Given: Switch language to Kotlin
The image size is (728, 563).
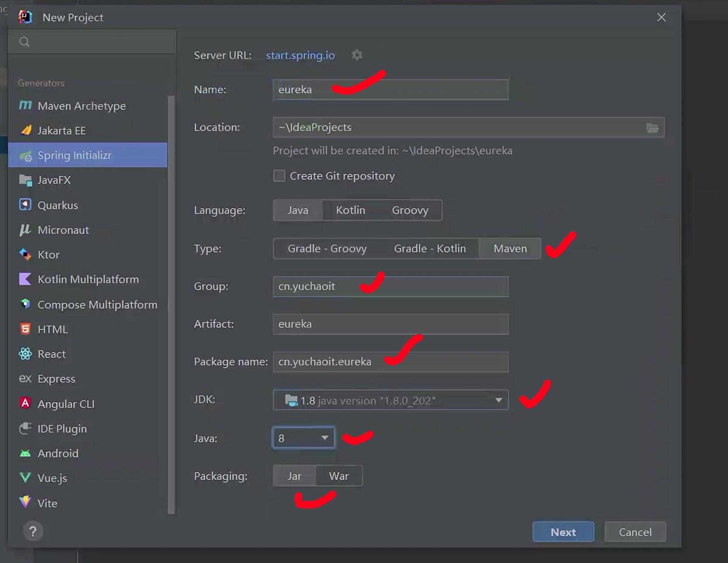Looking at the screenshot, I should [350, 210].
